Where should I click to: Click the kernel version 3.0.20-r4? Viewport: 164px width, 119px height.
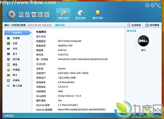[x=63, y=87]
